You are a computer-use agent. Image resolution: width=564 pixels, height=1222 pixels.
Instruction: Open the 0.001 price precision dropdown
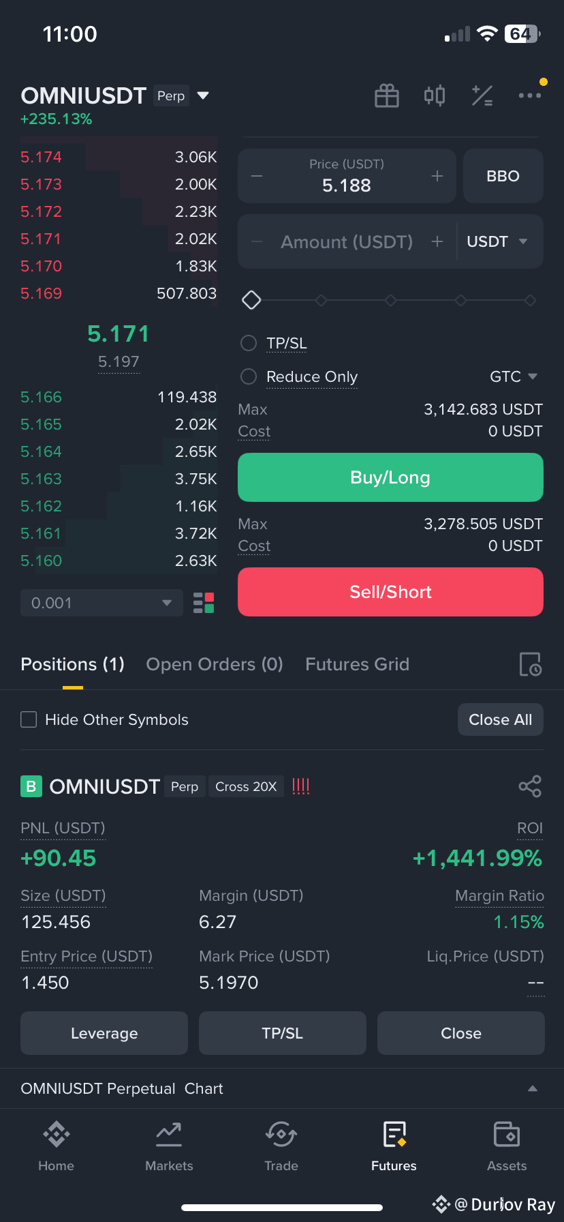(101, 603)
